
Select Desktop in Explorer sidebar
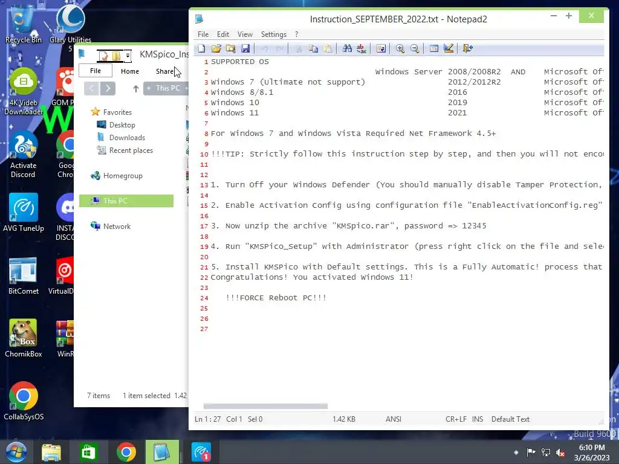tap(116, 124)
